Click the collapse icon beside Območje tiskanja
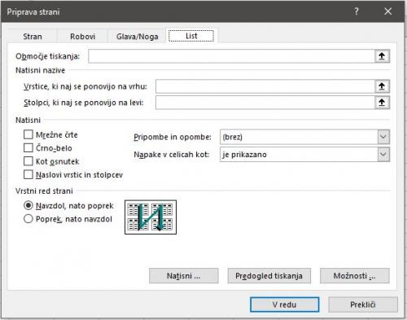This screenshot has height=320, width=407. (x=382, y=56)
